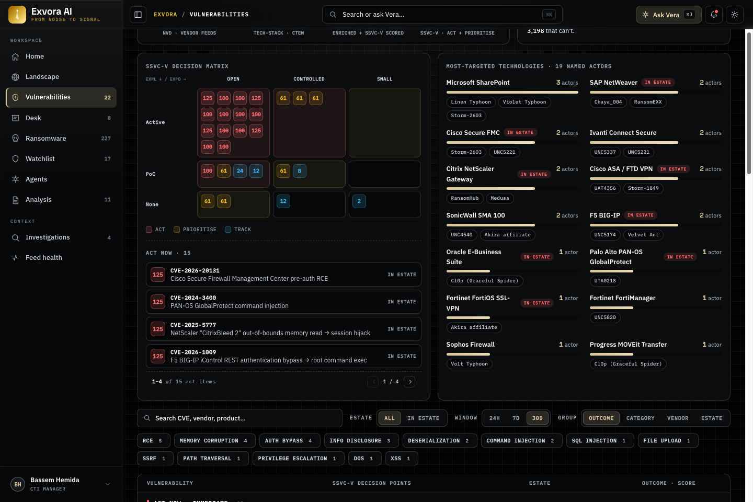The width and height of the screenshot is (753, 502).
Task: Open the notifications bell
Action: 714,15
